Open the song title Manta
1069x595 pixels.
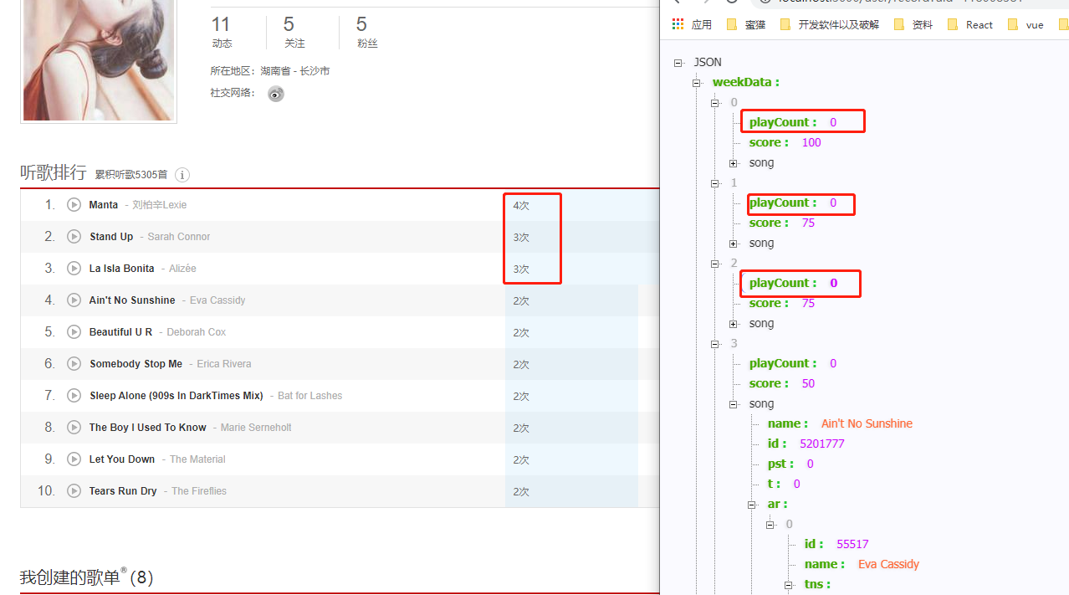click(104, 205)
